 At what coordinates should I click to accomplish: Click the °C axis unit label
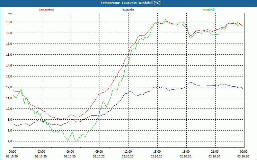(10, 14)
